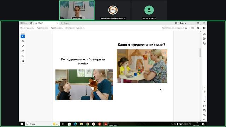Open the help question mark icon
This screenshot has height=127, width=226.
click(176, 23)
